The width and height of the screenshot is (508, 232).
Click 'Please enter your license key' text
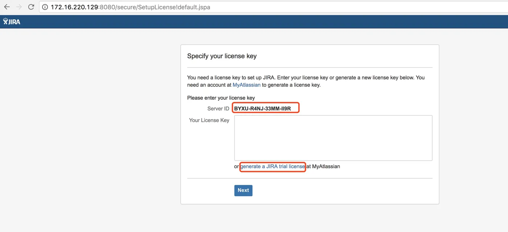point(221,98)
